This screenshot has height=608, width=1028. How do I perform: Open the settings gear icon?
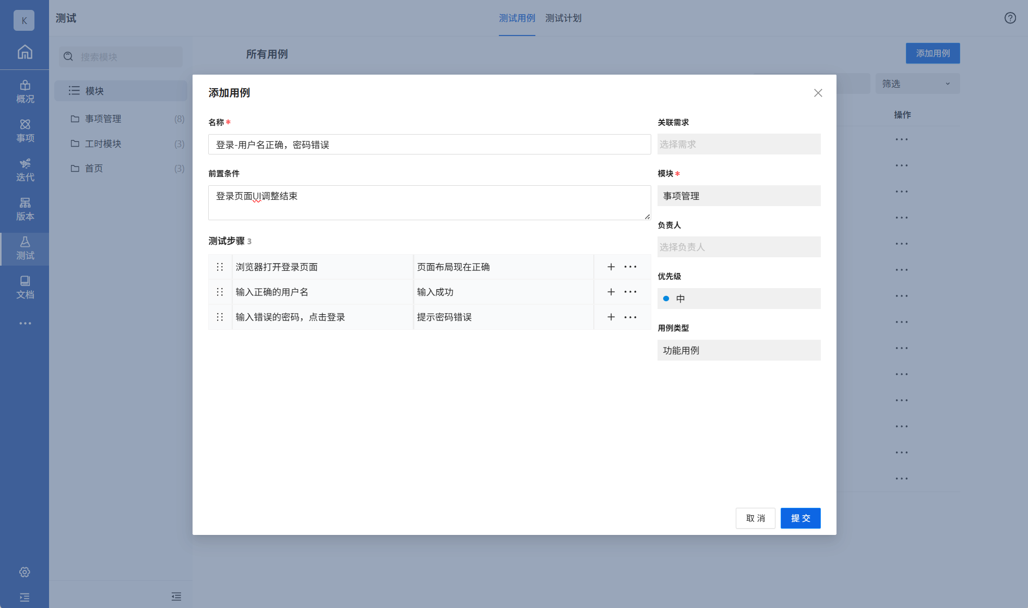point(25,572)
